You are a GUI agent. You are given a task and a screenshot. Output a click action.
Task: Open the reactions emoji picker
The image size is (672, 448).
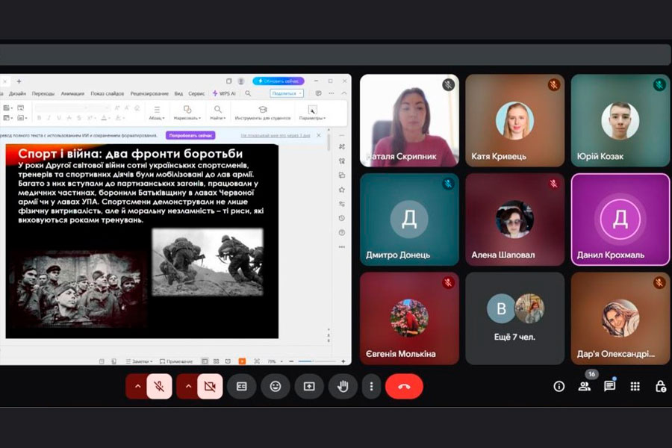click(276, 386)
